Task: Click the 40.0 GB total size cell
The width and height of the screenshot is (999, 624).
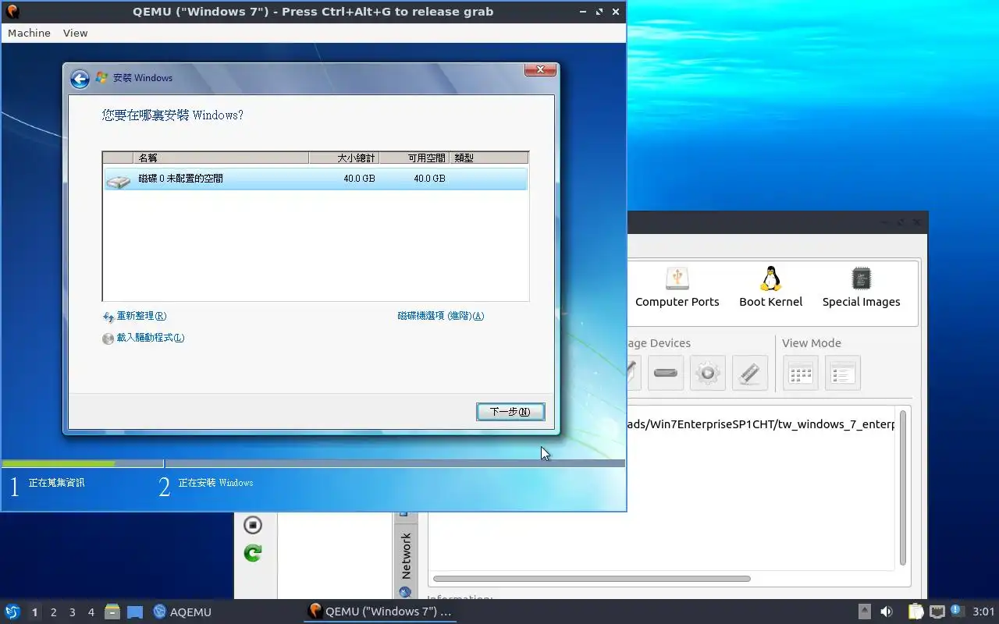Action: point(359,179)
